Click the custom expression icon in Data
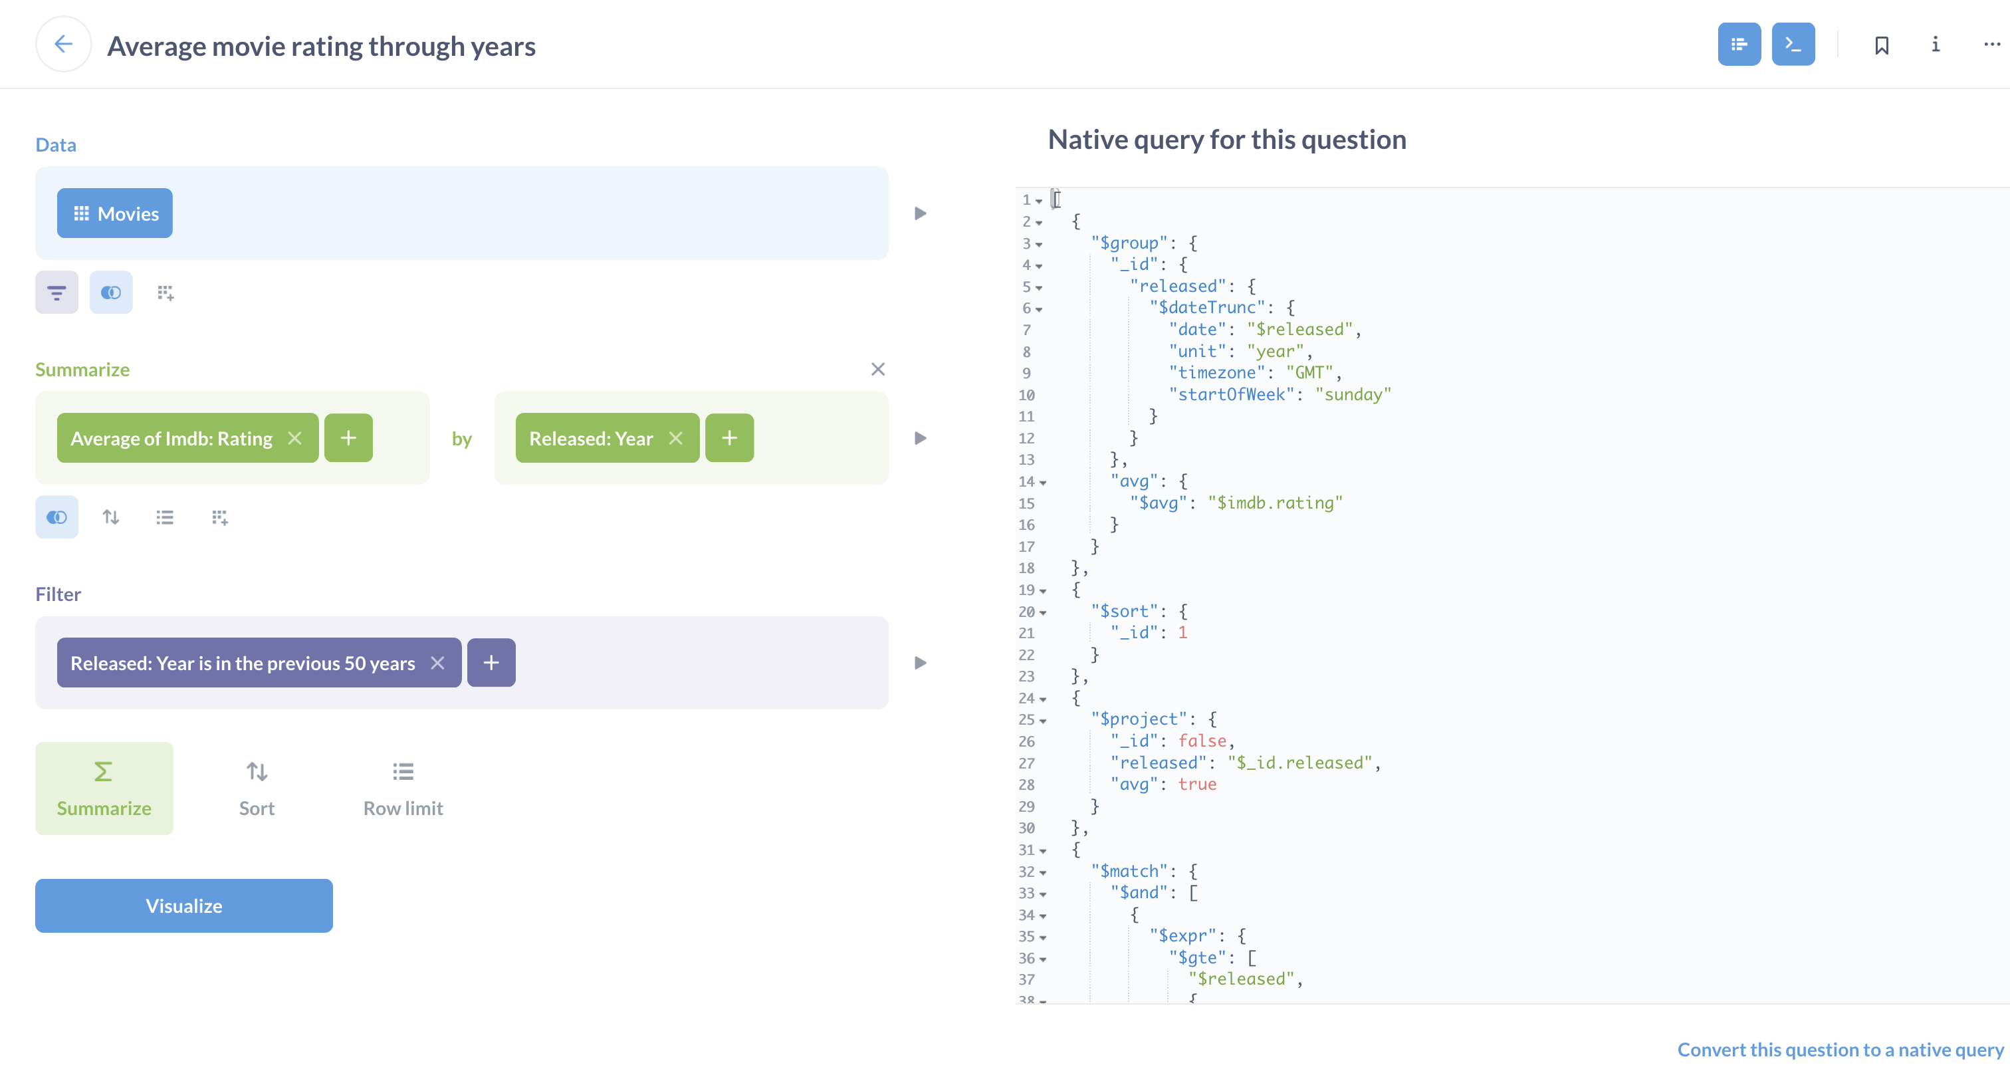This screenshot has height=1089, width=2010. point(165,293)
